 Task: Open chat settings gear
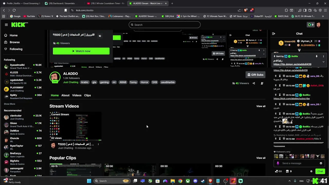311,171
